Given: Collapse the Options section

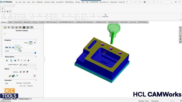Looking at the screenshot, I should pyautogui.click(x=36, y=69).
